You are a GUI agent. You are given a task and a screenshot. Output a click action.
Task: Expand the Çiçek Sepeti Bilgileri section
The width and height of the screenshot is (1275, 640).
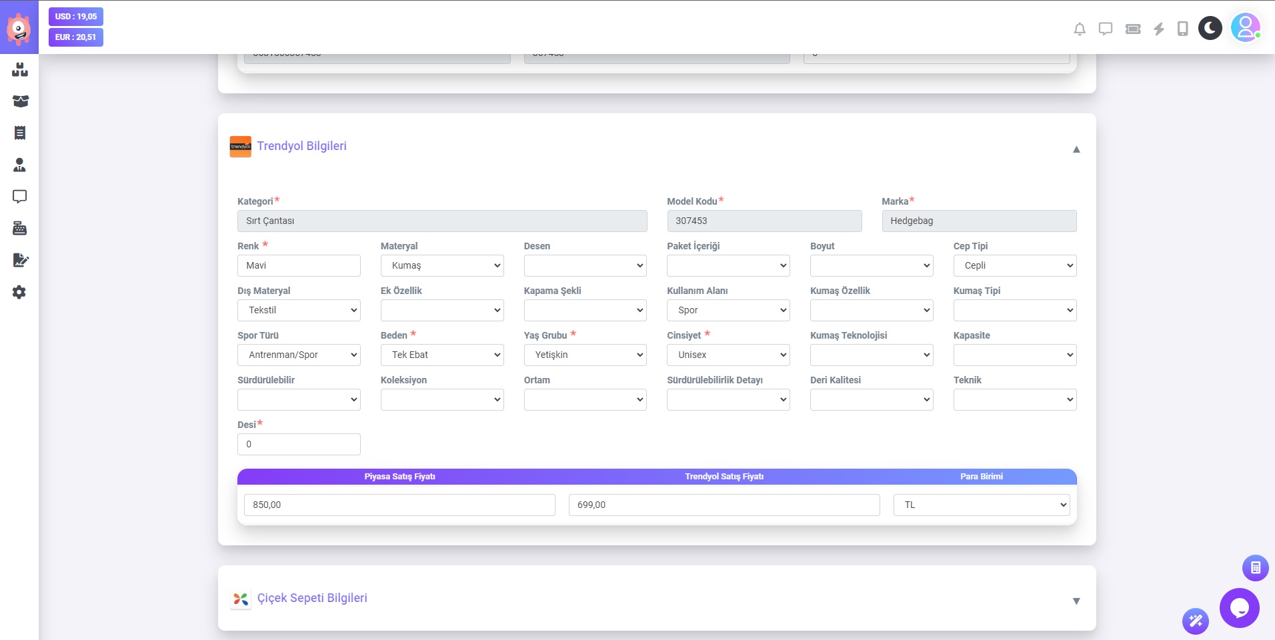(1076, 601)
